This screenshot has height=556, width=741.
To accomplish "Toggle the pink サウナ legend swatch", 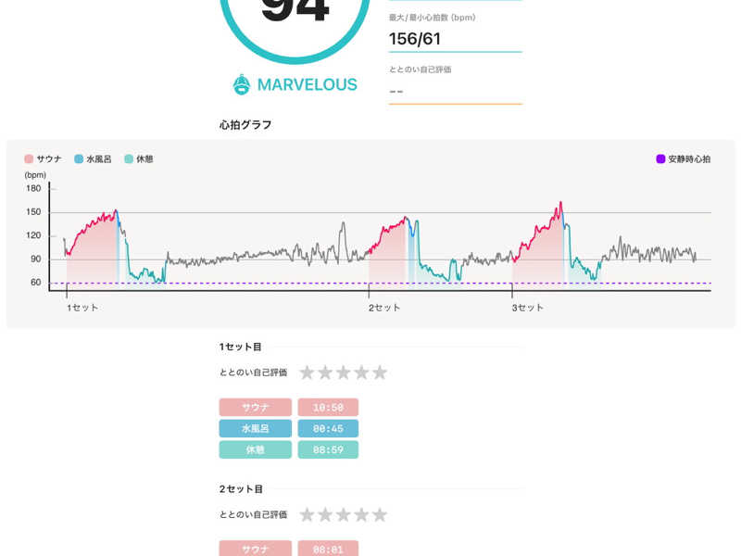I will (x=30, y=159).
